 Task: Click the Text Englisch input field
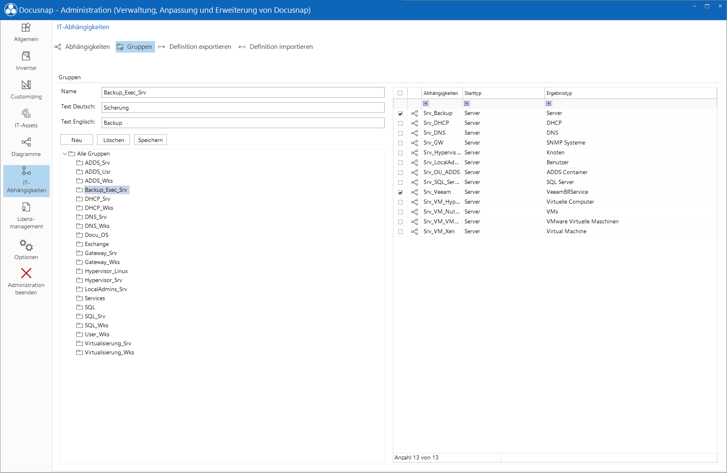point(243,123)
